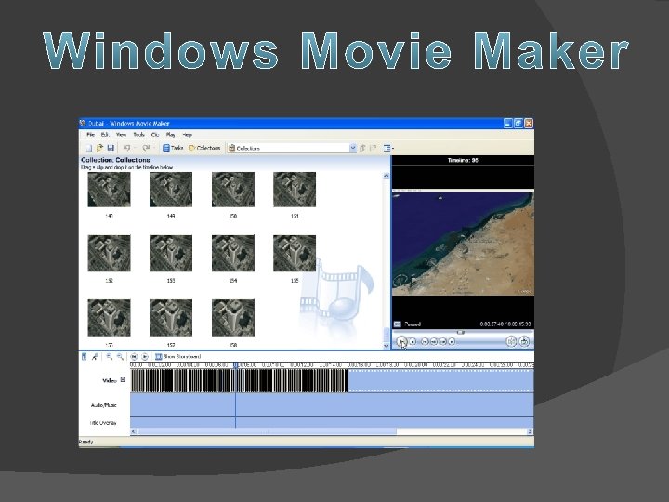Open the Views dropdown button
Image resolution: width=669 pixels, height=502 pixels.
click(388, 148)
